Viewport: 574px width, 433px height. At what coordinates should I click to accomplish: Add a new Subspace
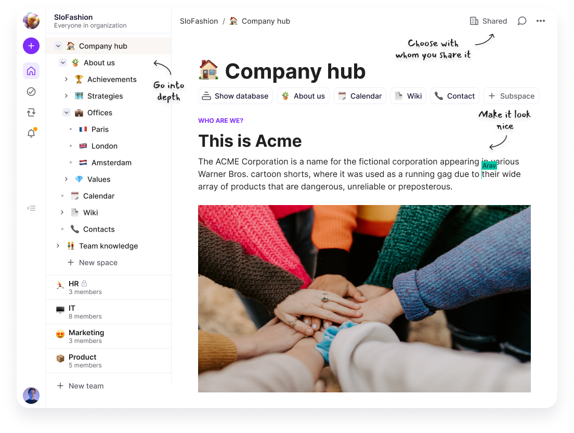pyautogui.click(x=511, y=96)
